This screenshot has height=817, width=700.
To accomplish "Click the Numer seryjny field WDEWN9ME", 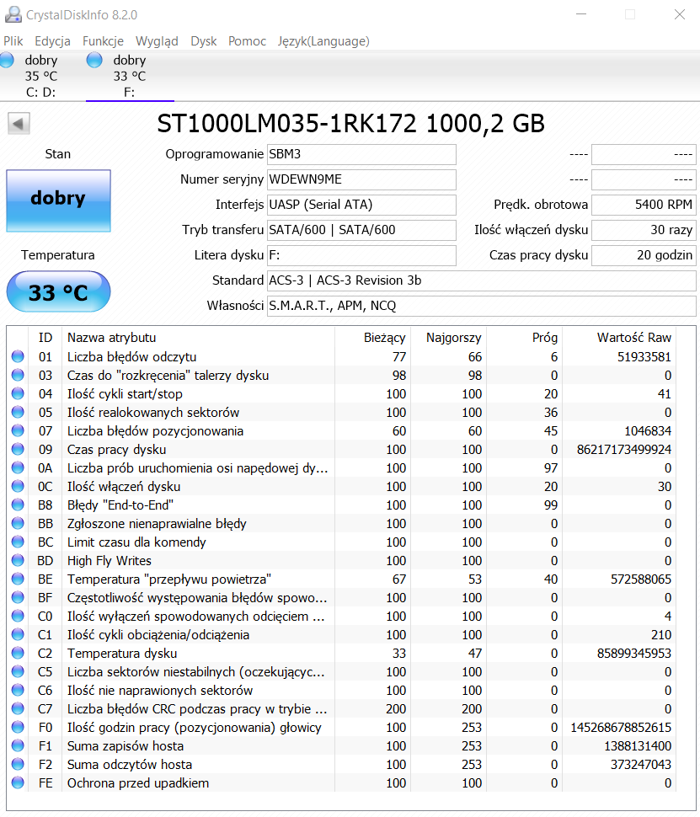I will [x=361, y=179].
